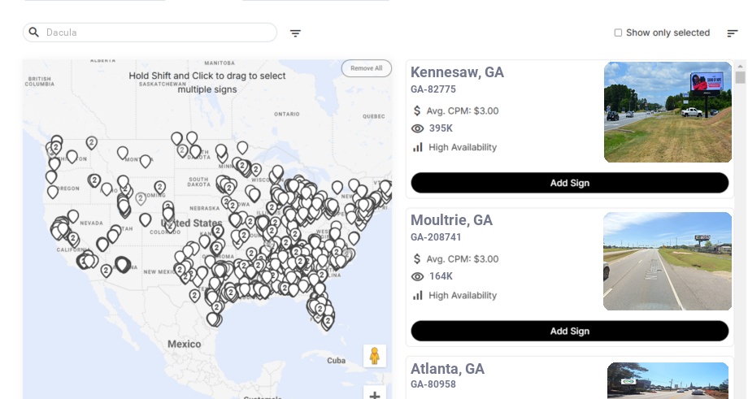
Task: Click the Kennesaw impressions eye icon
Action: coord(418,128)
